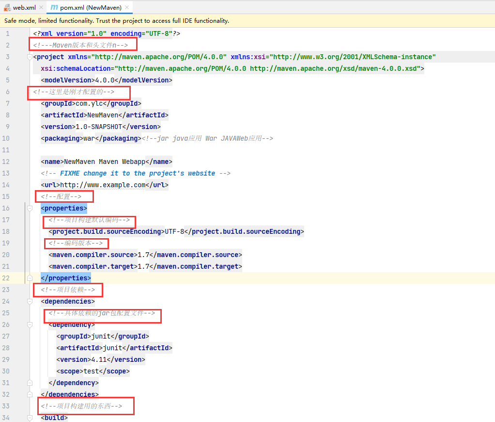Click the opening dependencies tag
Image resolution: width=495 pixels, height=422 pixels.
click(67, 302)
